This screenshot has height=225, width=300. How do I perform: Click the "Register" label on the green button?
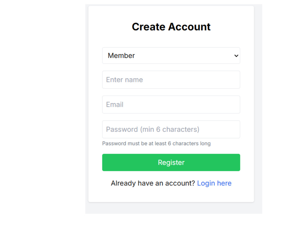click(171, 162)
